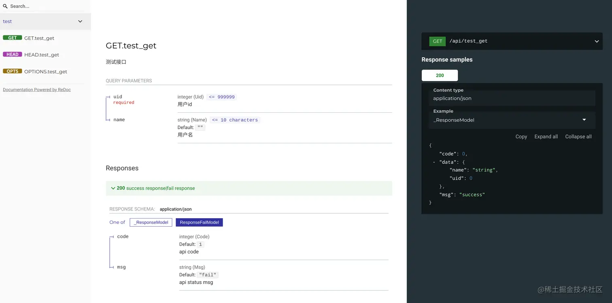612x303 pixels.
Task: Click the api status msg description
Action: tap(196, 282)
